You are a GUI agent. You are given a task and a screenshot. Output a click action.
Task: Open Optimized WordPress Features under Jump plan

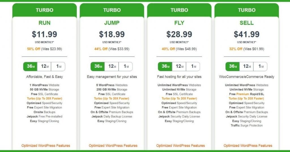pyautogui.click(x=113, y=145)
